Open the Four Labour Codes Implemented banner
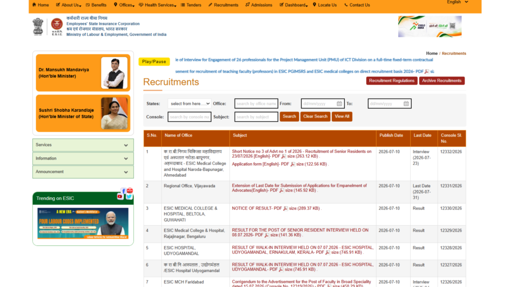 [83, 223]
